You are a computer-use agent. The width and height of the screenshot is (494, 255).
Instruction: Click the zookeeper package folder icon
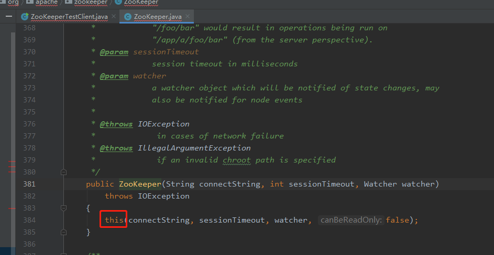pos(69,2)
